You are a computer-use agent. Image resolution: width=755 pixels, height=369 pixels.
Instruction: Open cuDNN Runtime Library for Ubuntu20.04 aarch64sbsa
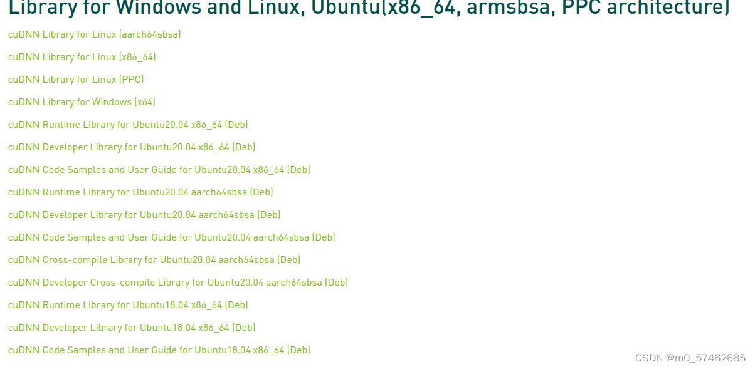tap(140, 192)
